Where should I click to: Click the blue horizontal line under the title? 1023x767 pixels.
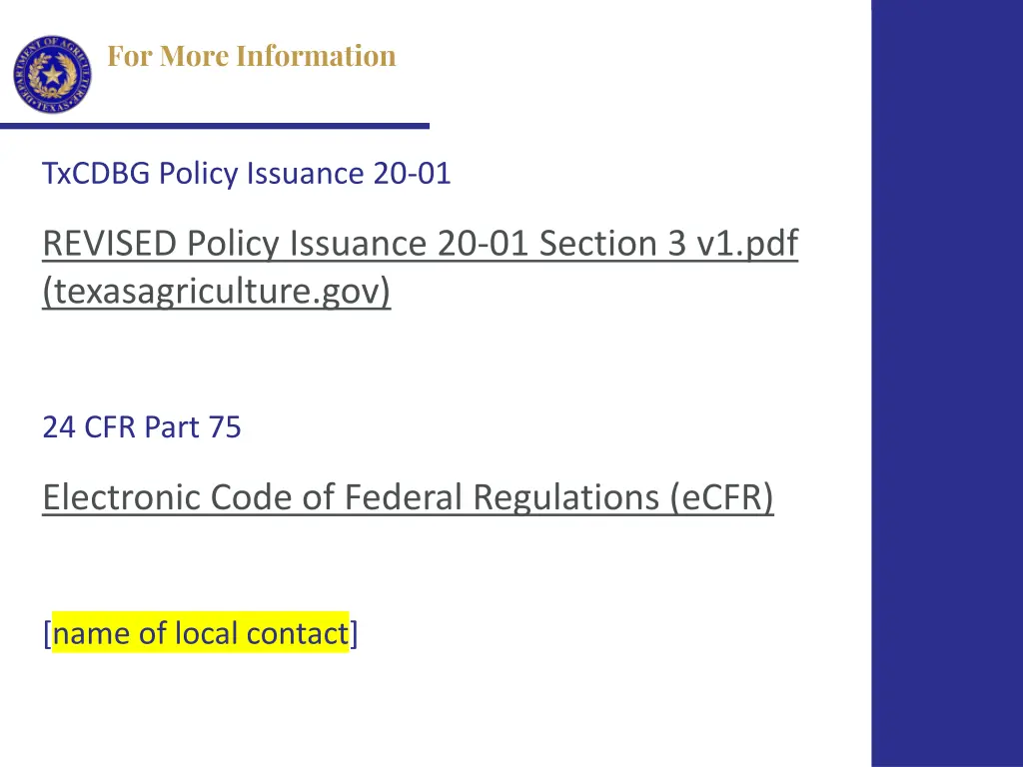coord(215,126)
